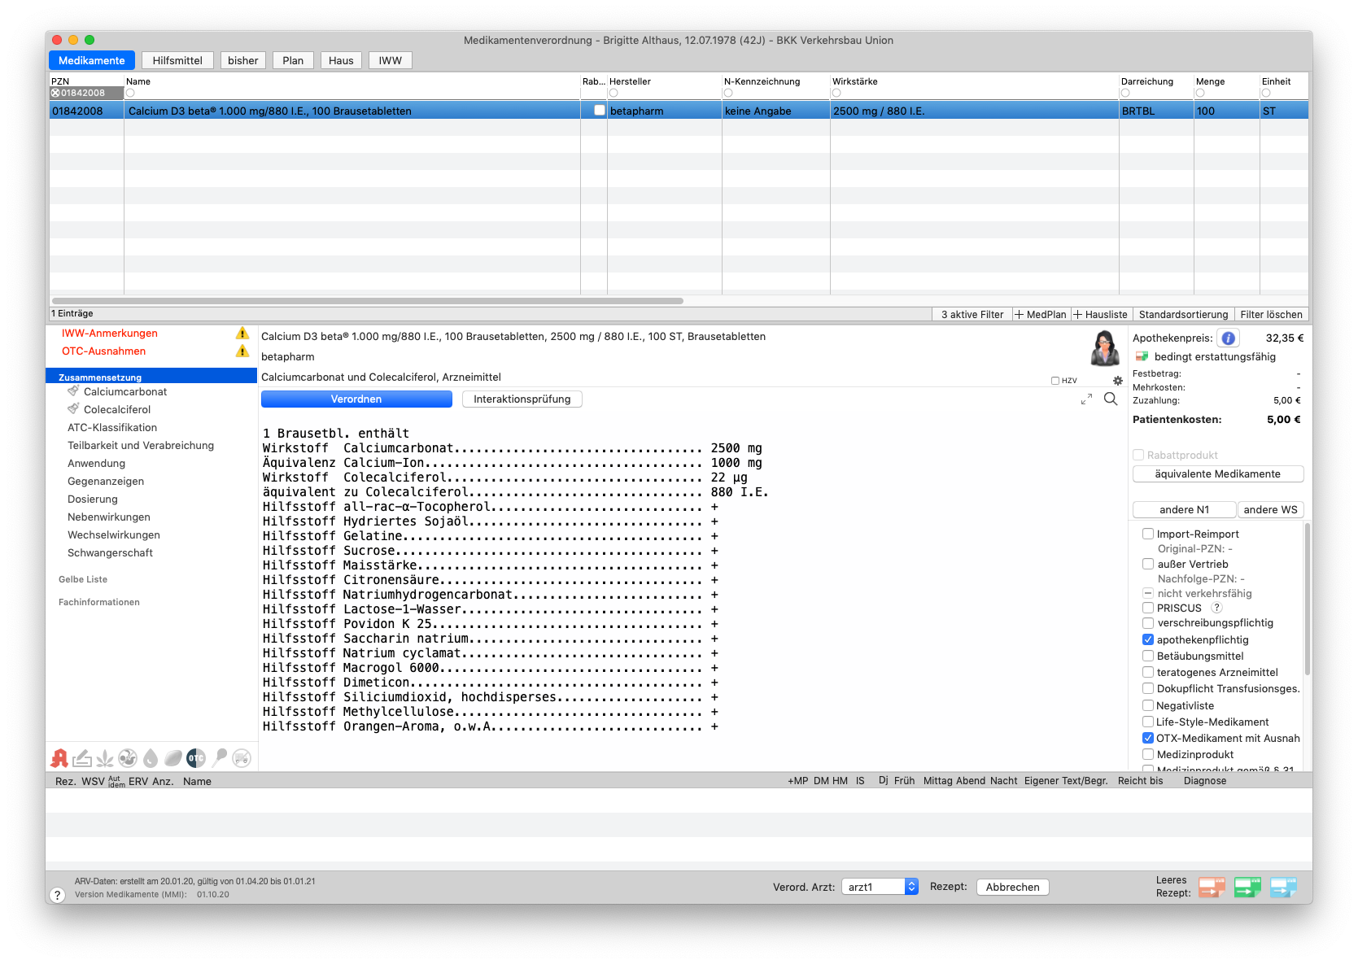Switch to the Haus tab
Screen dimensions: 1358x964
tap(341, 60)
